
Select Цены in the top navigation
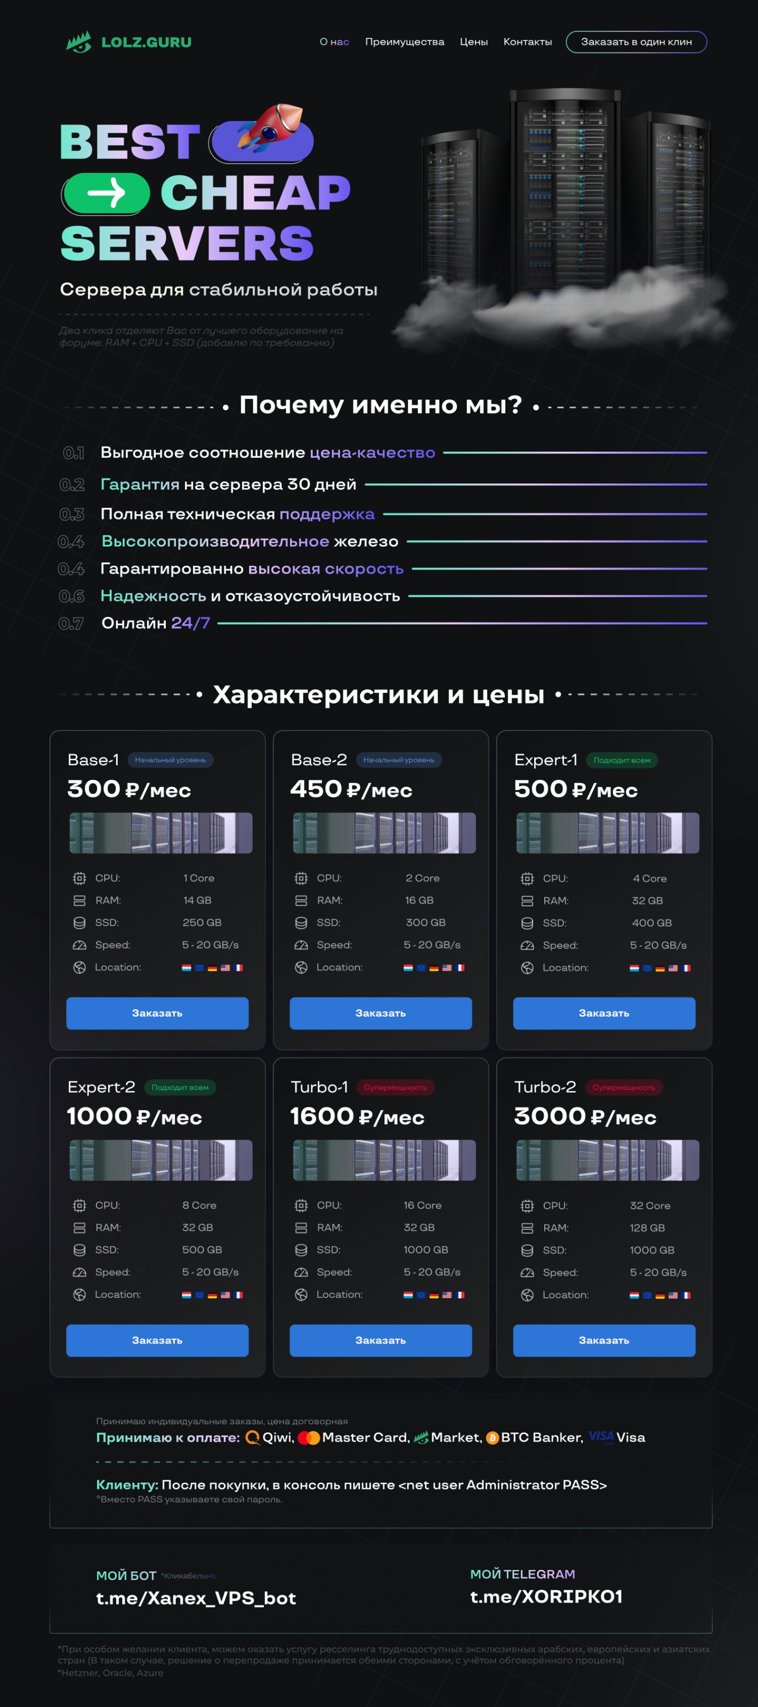[x=473, y=42]
